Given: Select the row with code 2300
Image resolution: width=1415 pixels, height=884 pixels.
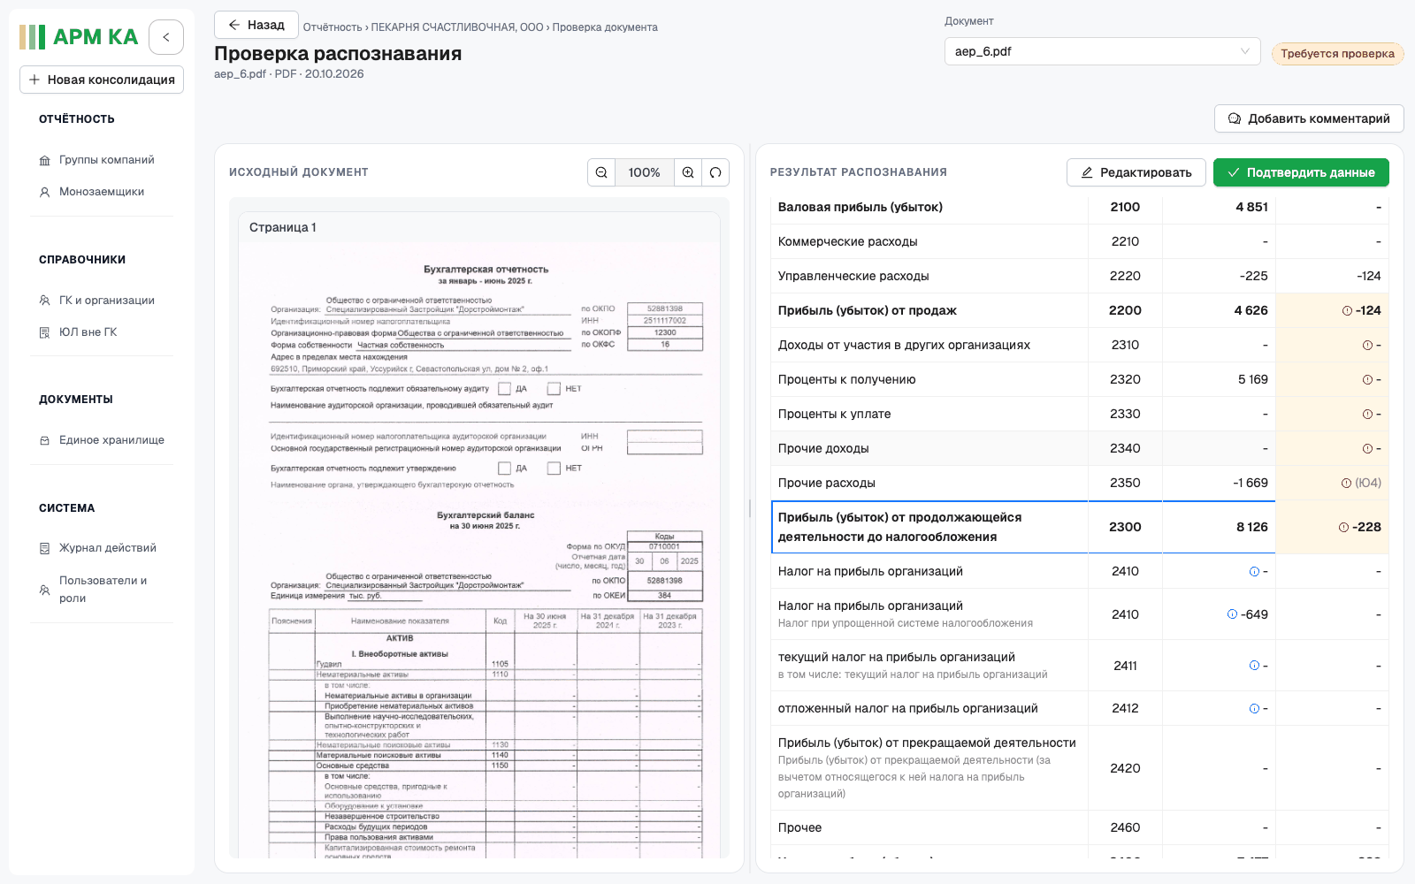Looking at the screenshot, I should click(x=1080, y=527).
